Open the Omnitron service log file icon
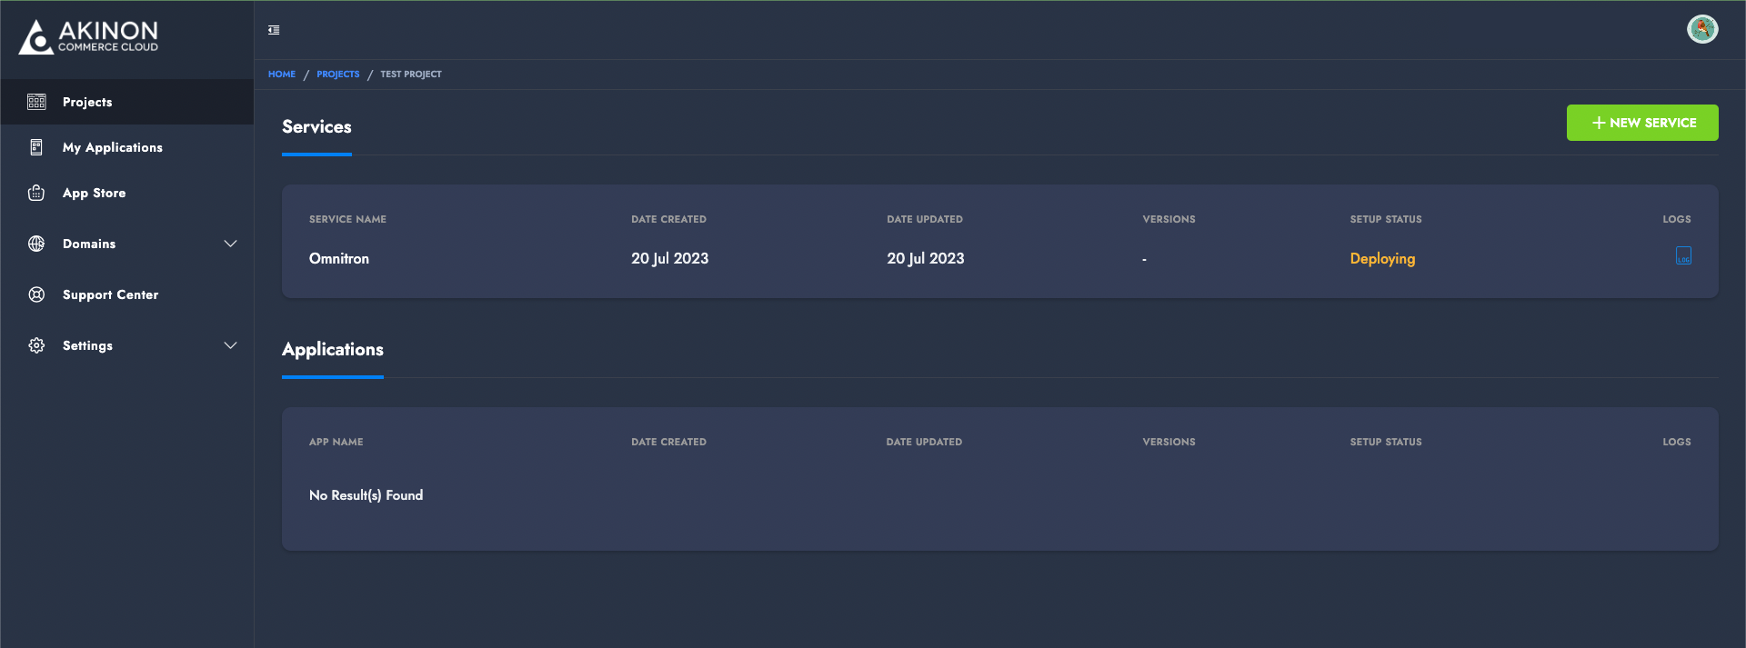Viewport: 1746px width, 648px height. 1683,257
